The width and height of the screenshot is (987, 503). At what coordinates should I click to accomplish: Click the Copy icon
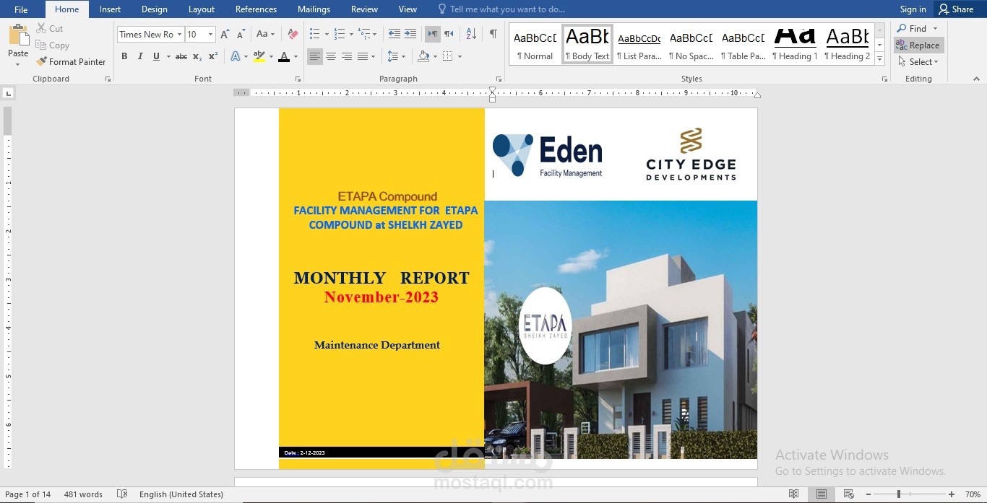[41, 45]
